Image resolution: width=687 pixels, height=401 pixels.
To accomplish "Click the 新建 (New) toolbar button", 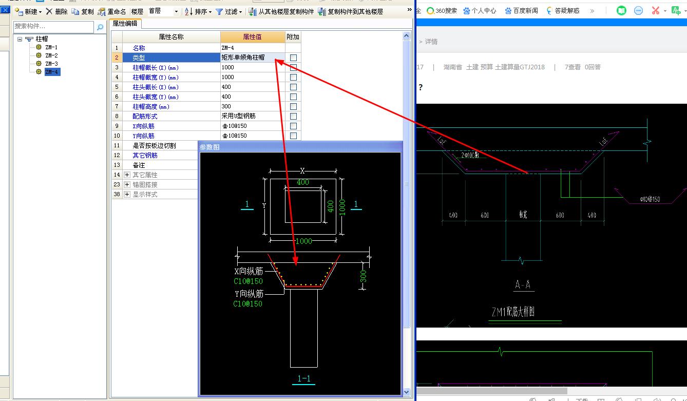I will [28, 11].
